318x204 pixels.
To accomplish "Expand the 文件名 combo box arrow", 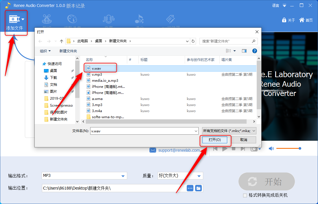I will (x=196, y=131).
